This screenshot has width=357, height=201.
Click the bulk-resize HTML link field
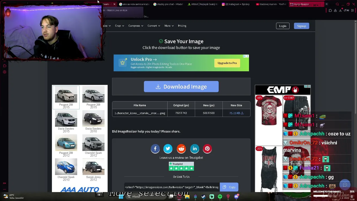pyautogui.click(x=172, y=187)
